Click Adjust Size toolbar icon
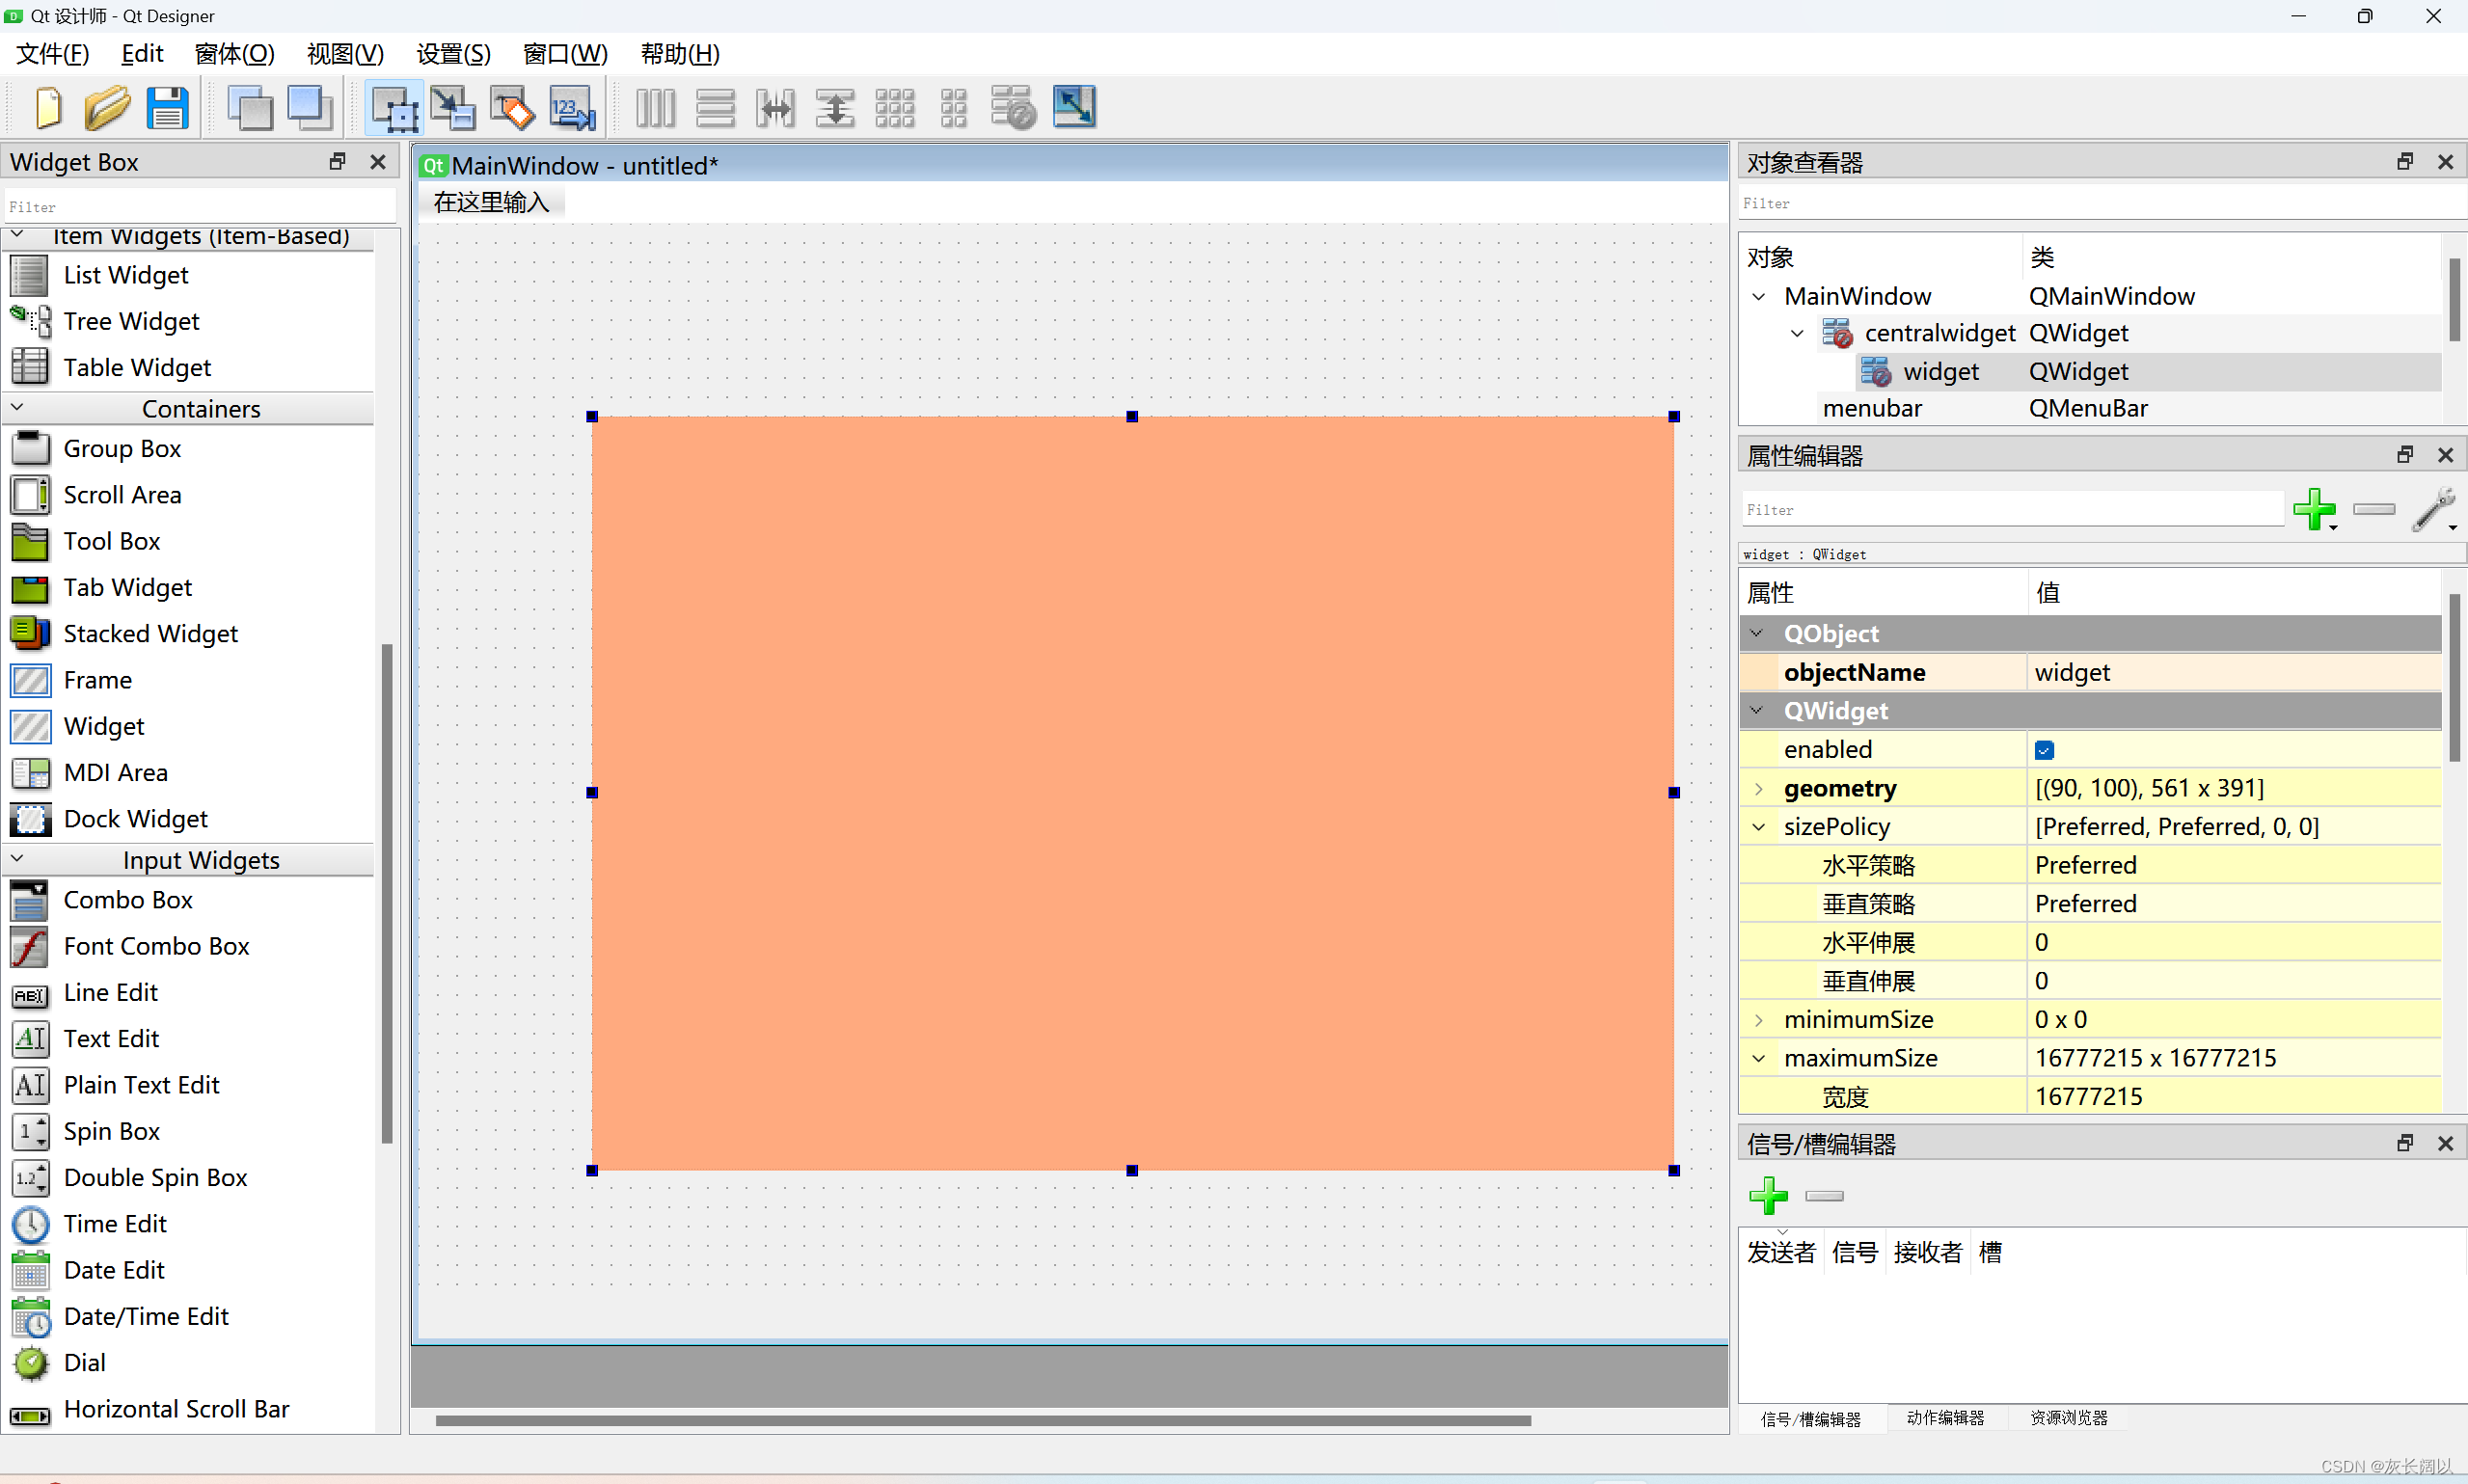 (x=1074, y=107)
